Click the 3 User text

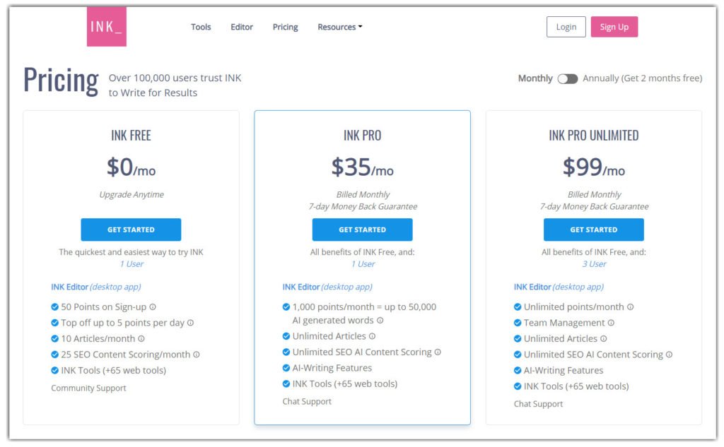(594, 264)
